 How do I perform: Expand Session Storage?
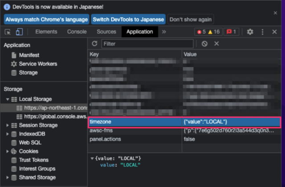coord(8,125)
